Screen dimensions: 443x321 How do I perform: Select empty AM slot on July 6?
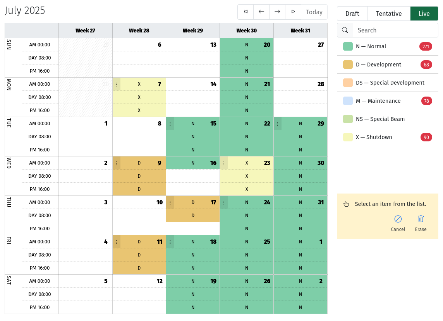pos(139,45)
